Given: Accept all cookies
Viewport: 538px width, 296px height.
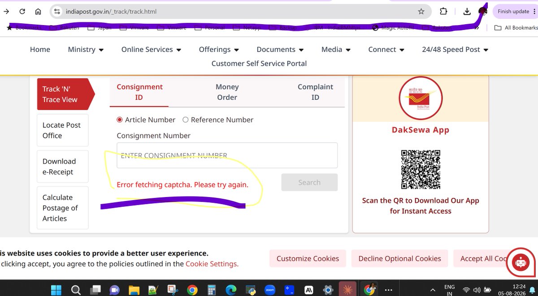Looking at the screenshot, I should 482,258.
